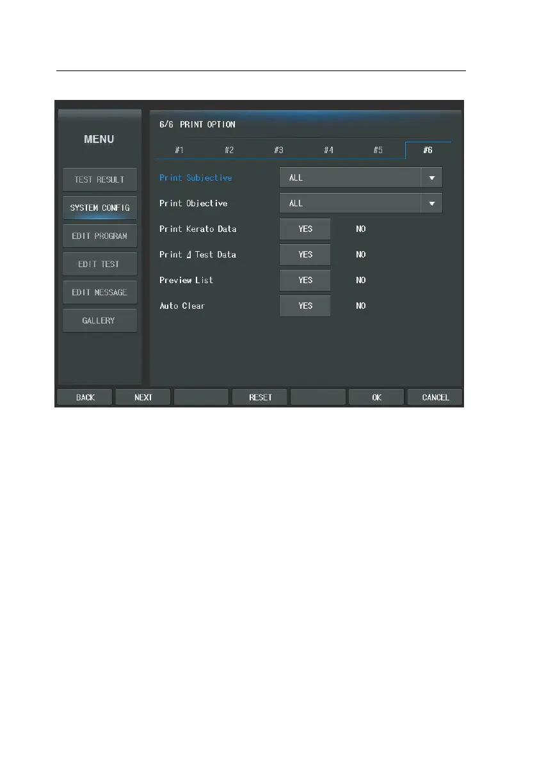This screenshot has height=763, width=537.
Task: Switch to the #3 tab
Action: 278,150
